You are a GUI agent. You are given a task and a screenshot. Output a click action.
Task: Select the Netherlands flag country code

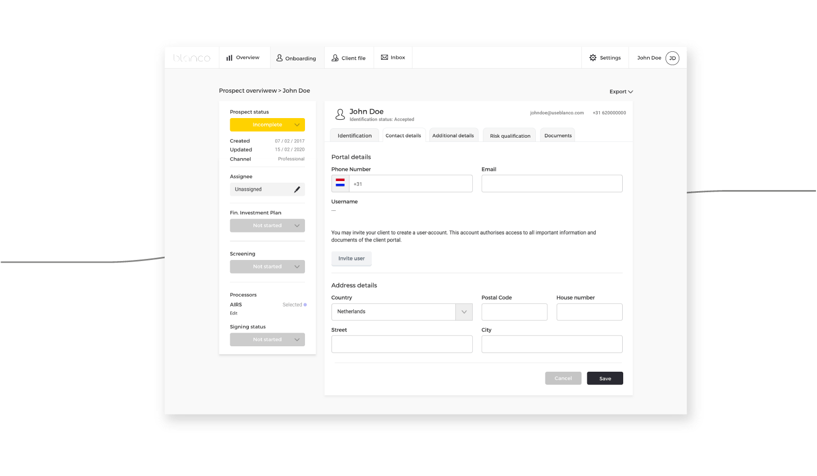click(340, 183)
